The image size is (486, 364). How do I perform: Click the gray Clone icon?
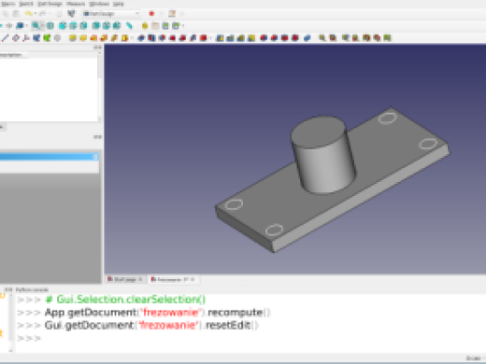click(57, 38)
